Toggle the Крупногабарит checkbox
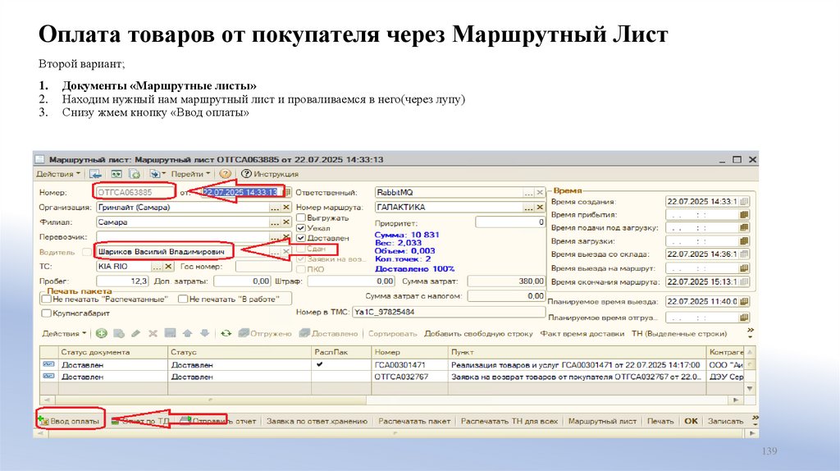840x471 pixels. (46, 313)
